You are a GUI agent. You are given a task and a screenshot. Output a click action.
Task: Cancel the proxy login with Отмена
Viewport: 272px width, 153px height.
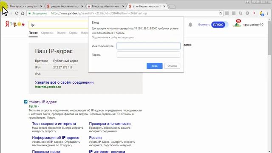172,66
